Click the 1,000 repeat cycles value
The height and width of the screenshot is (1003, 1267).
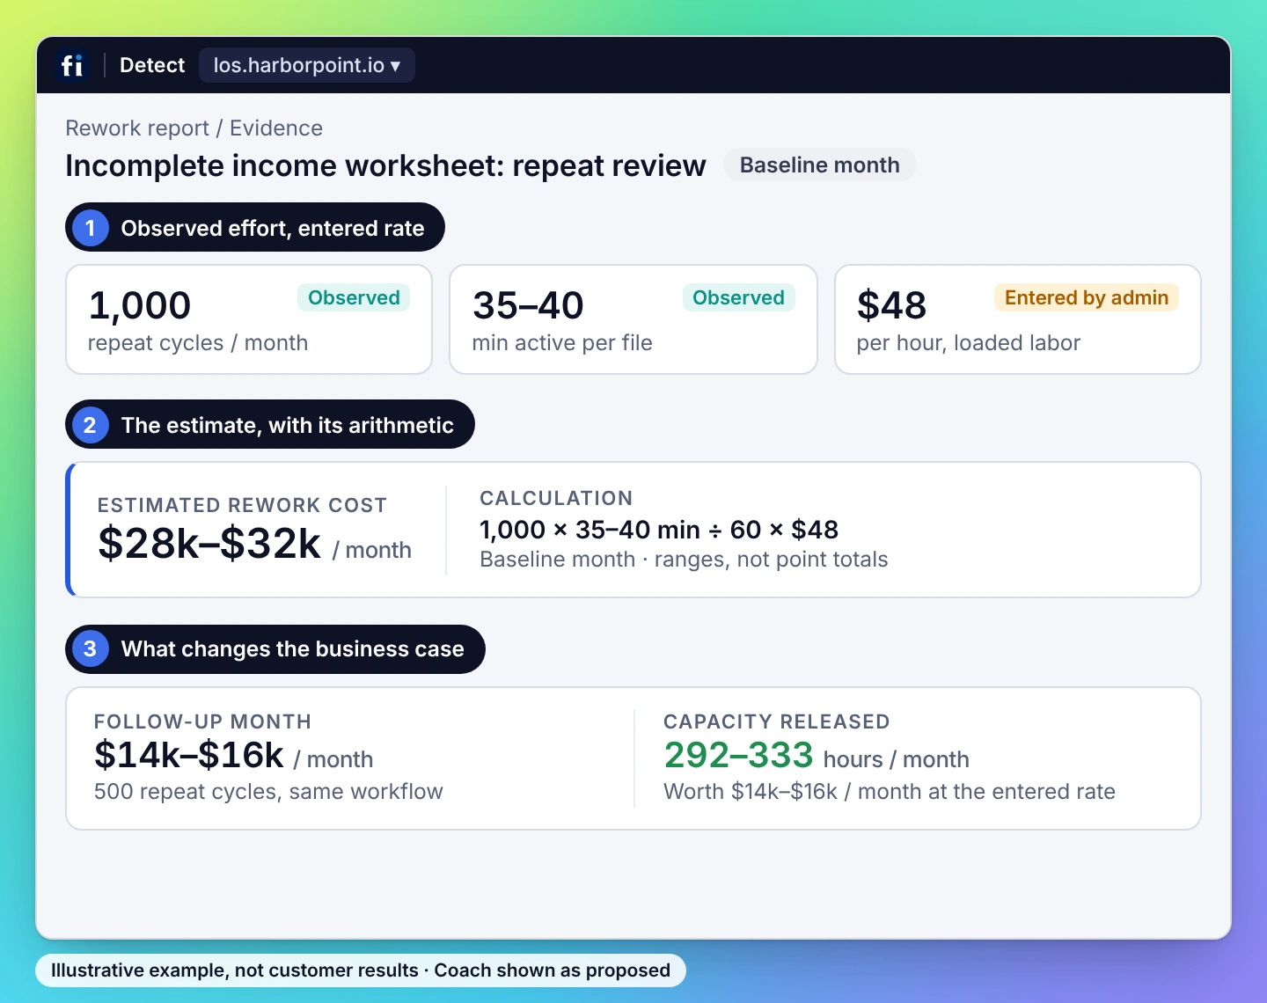tap(140, 305)
